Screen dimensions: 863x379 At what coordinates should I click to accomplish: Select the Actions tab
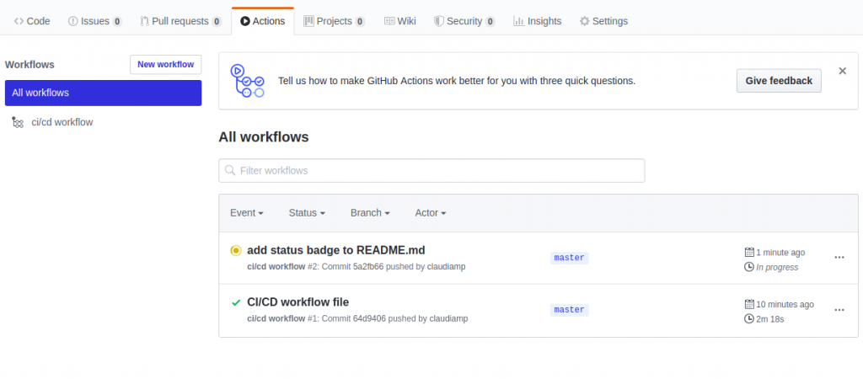point(263,21)
